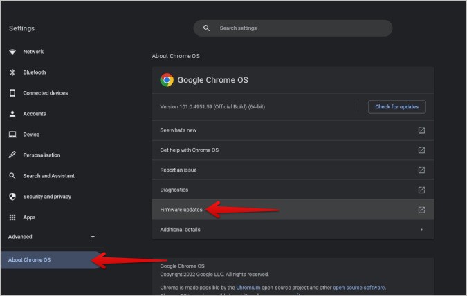Open Network settings section
Screen dimensions: 467x296
(x=33, y=52)
